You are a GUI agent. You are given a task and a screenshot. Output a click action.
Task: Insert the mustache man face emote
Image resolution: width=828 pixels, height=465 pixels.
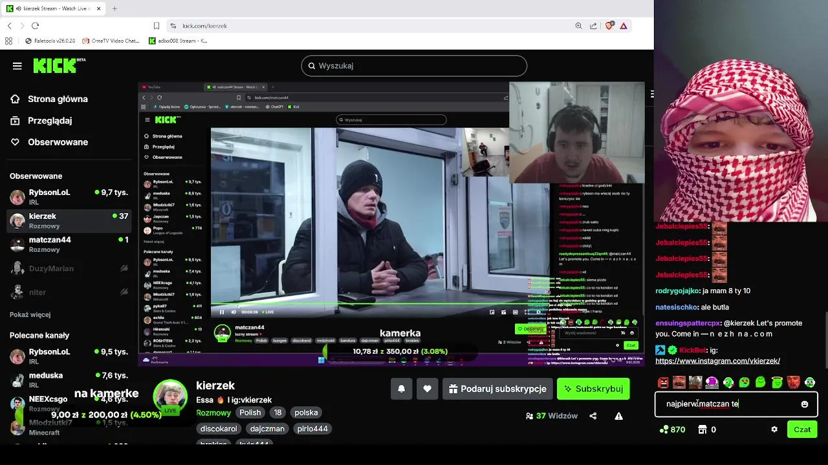pos(679,382)
